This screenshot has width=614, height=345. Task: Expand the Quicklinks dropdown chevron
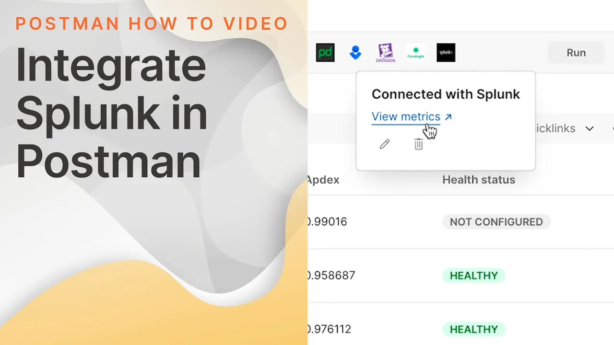coord(590,128)
